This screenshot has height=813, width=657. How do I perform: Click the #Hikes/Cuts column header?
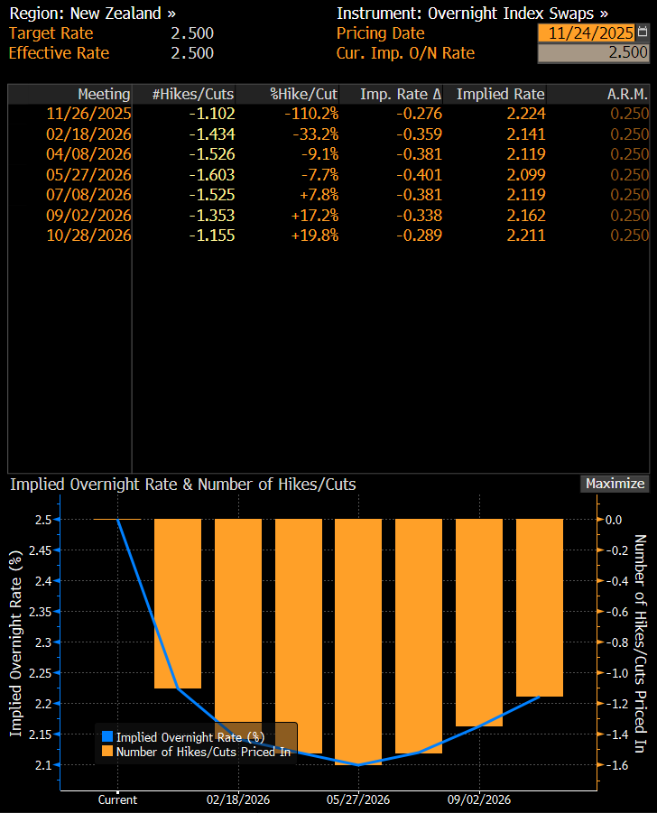coord(192,94)
